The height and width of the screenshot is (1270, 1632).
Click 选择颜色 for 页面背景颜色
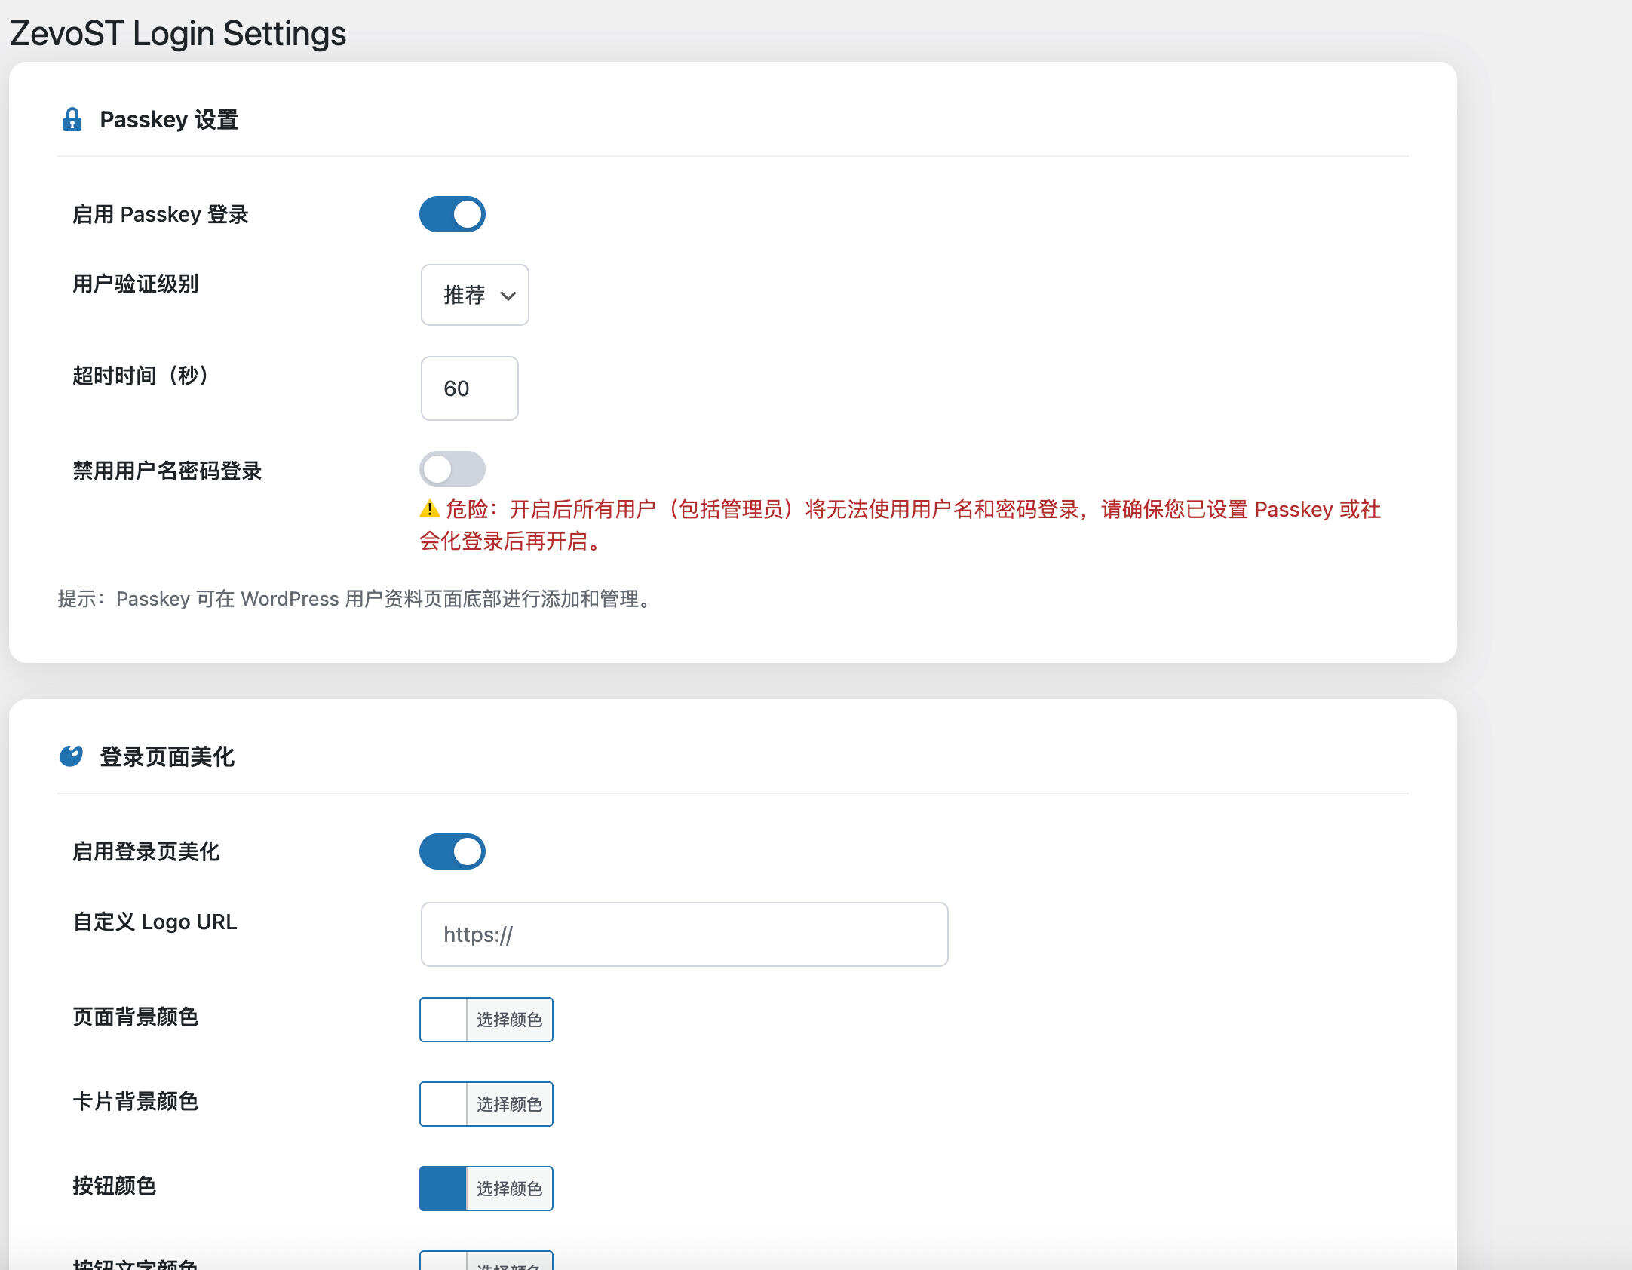pyautogui.click(x=510, y=1019)
